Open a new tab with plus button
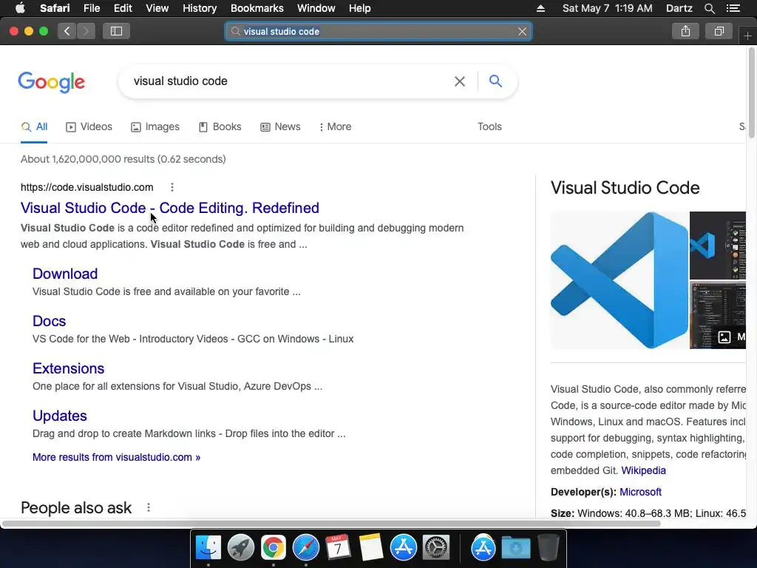The image size is (757, 568). [x=747, y=35]
